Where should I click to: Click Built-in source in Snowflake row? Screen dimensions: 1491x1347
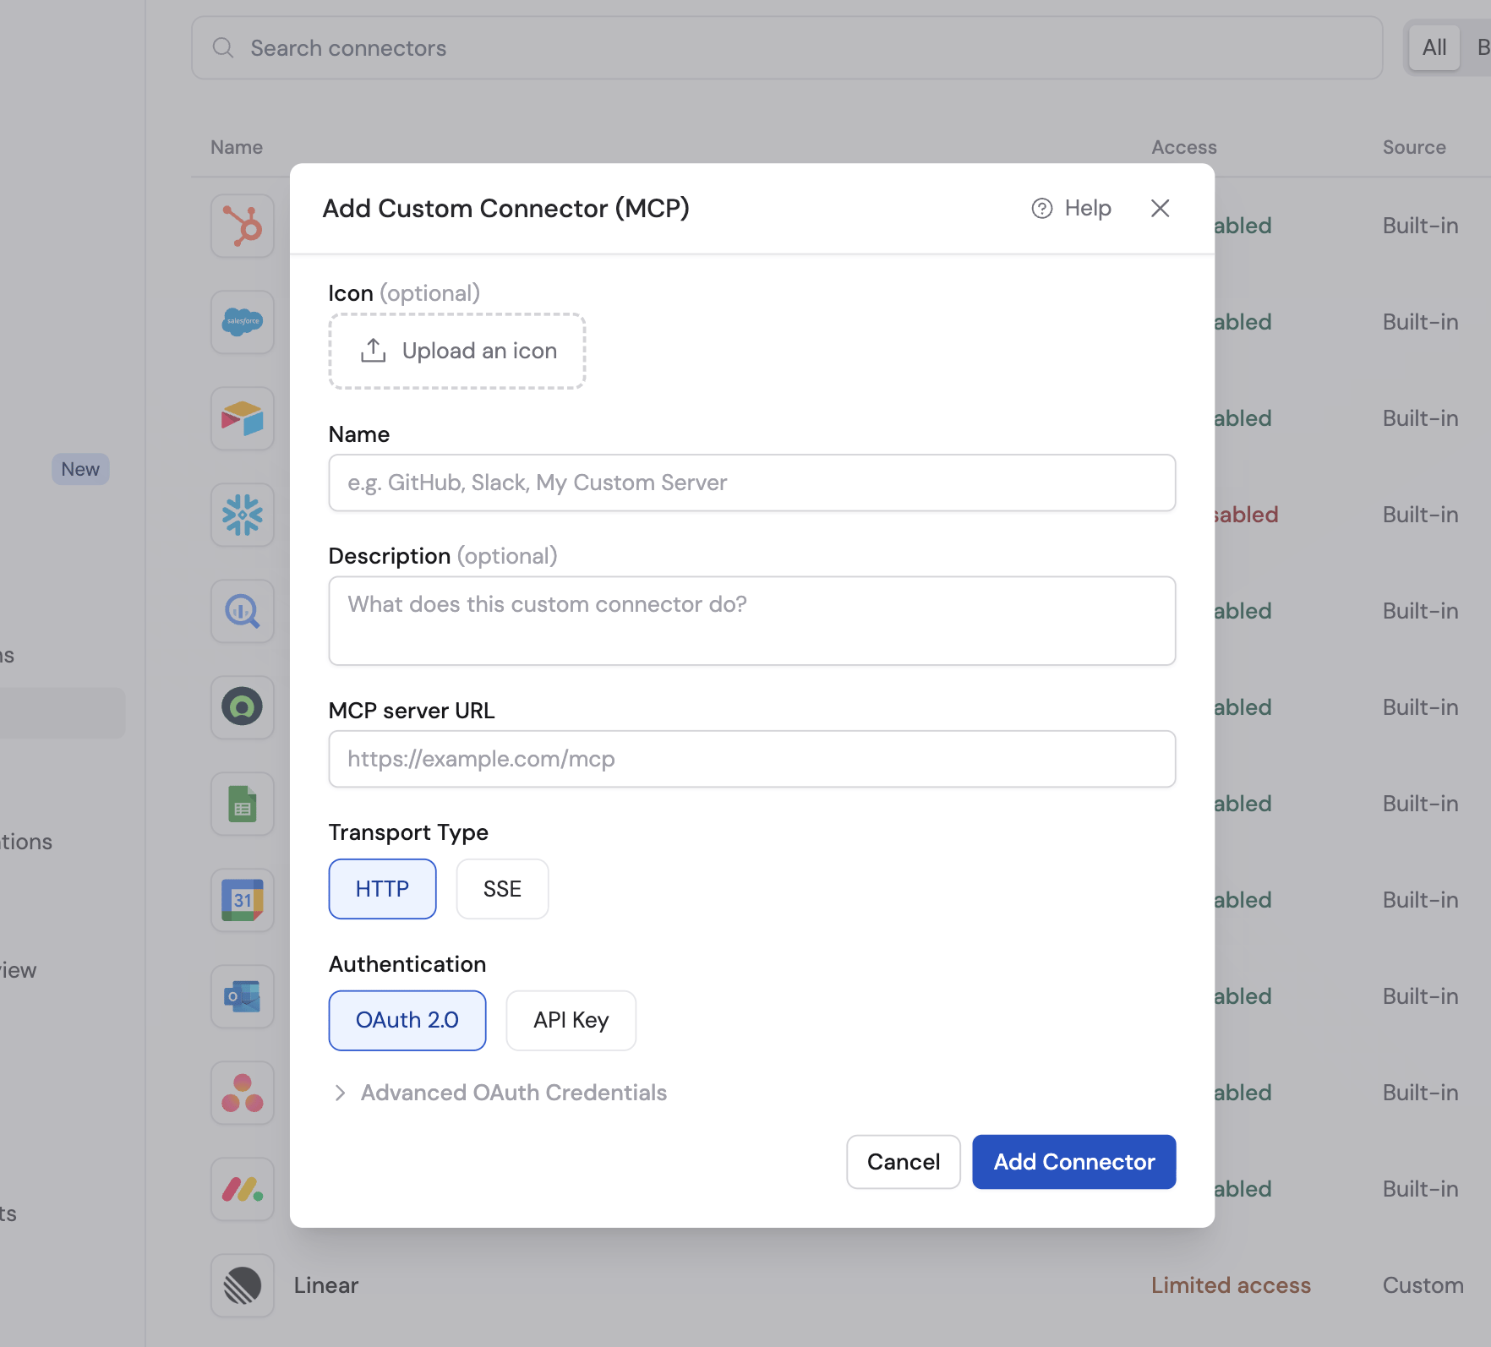(1421, 515)
